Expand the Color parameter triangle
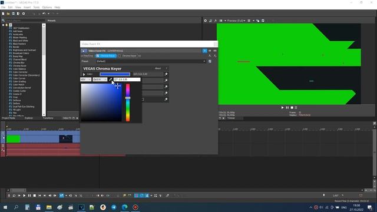The height and width of the screenshot is (212, 377). 84,74
